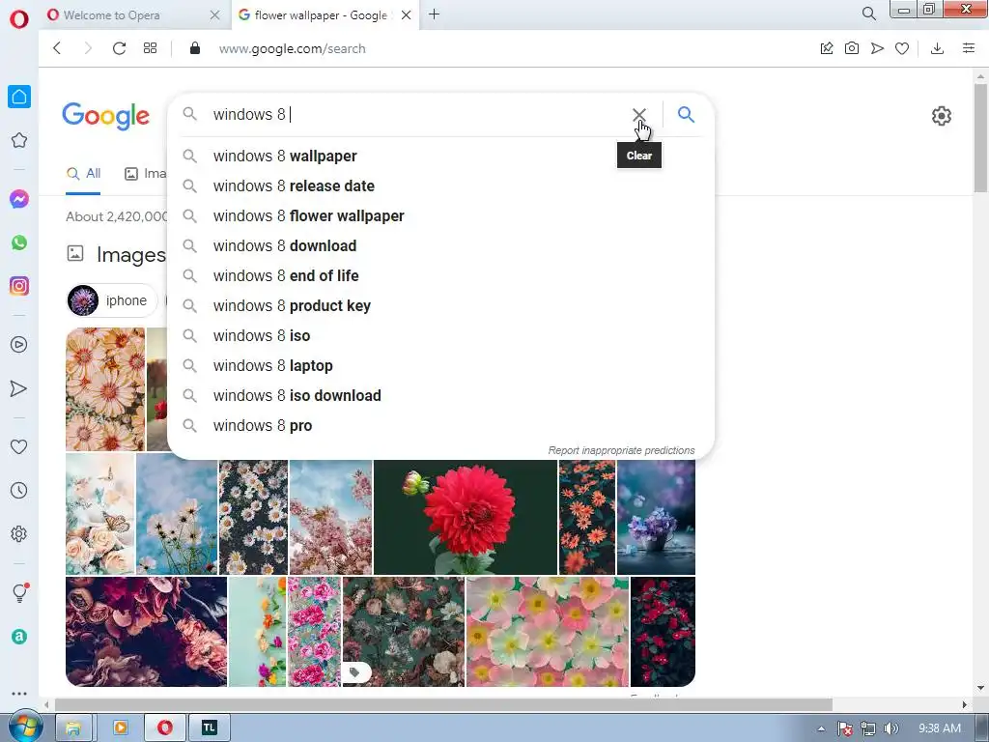Choose suggestion windows 8 pro
Viewport: 989px width, 742px height.
[x=440, y=426]
